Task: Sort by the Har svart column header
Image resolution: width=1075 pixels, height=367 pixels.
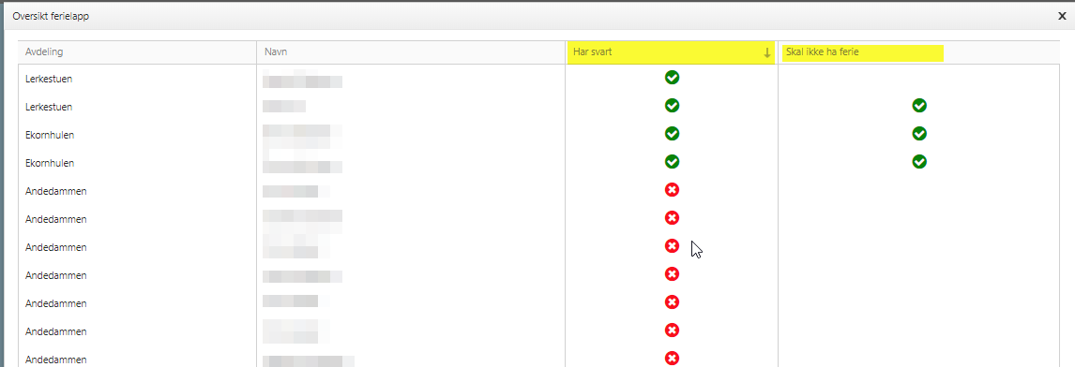Action: [672, 52]
